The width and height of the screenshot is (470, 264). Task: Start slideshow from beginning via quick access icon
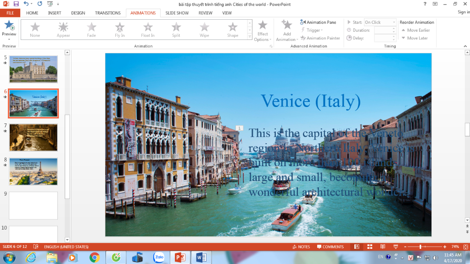coord(50,4)
